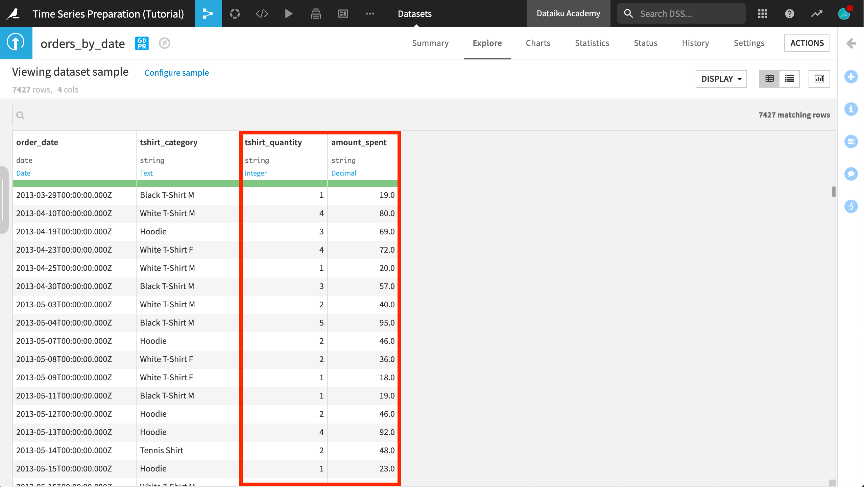Open the Help question mark icon
Image resolution: width=864 pixels, height=487 pixels.
click(790, 14)
